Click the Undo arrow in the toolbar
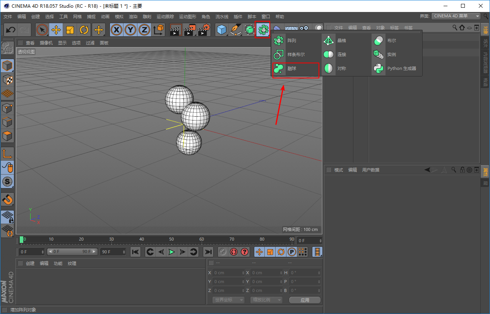Viewport: 490px width, 314px height. point(11,30)
